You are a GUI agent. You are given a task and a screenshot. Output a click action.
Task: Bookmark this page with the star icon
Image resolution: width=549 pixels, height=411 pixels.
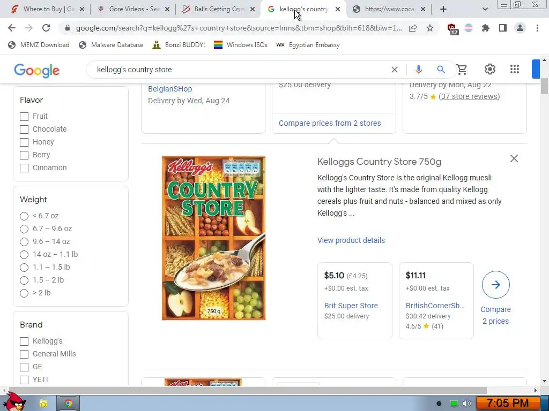point(430,28)
